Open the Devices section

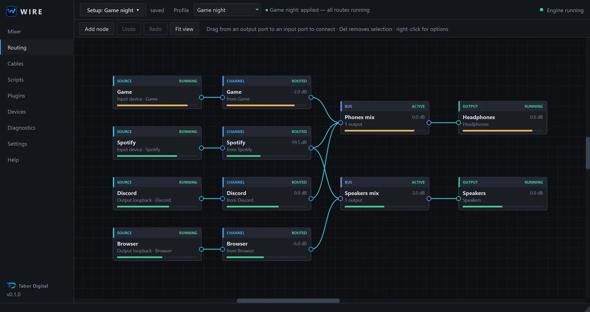(37, 112)
